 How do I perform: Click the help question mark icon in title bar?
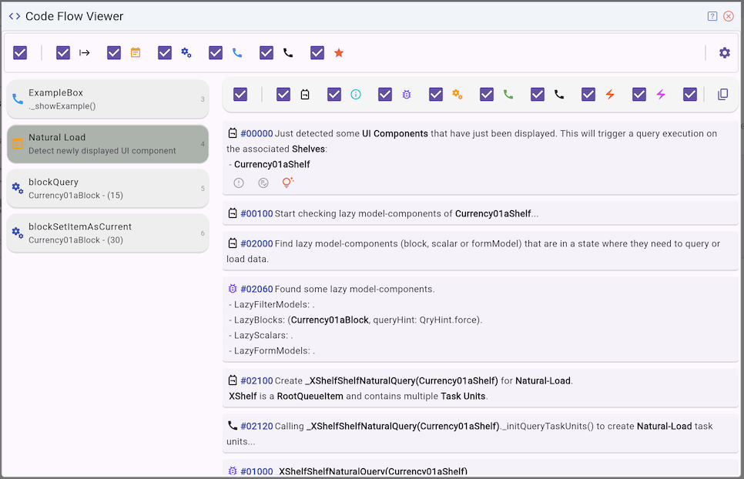(x=712, y=16)
